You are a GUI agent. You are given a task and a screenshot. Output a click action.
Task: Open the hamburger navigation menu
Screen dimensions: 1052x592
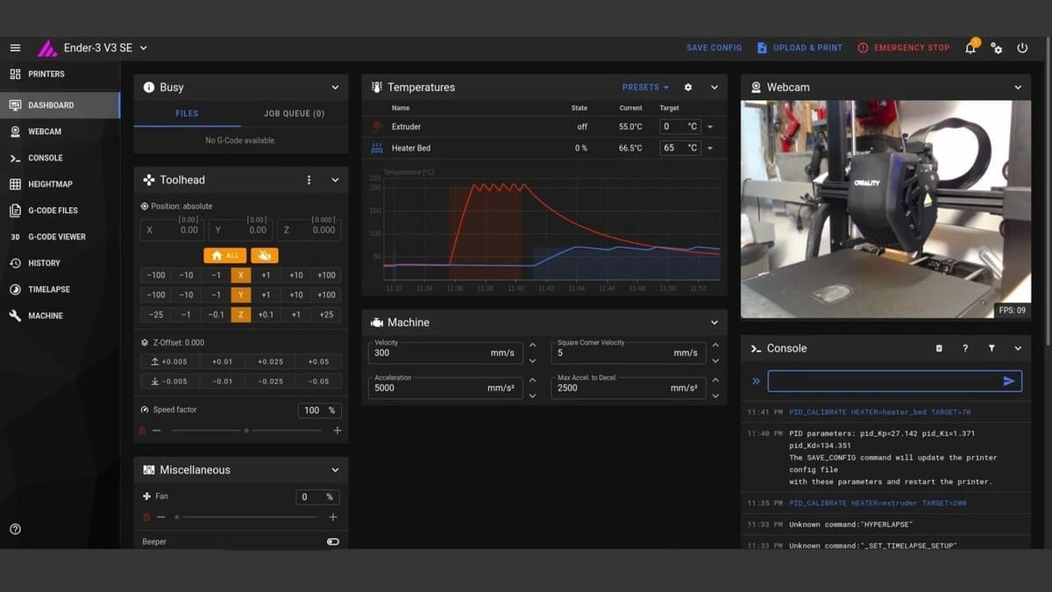click(x=15, y=47)
